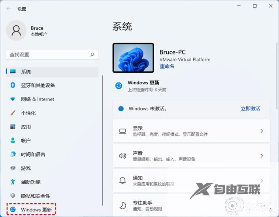Click the 查找设置 search field
The height and width of the screenshot is (217, 279).
[x=52, y=54]
